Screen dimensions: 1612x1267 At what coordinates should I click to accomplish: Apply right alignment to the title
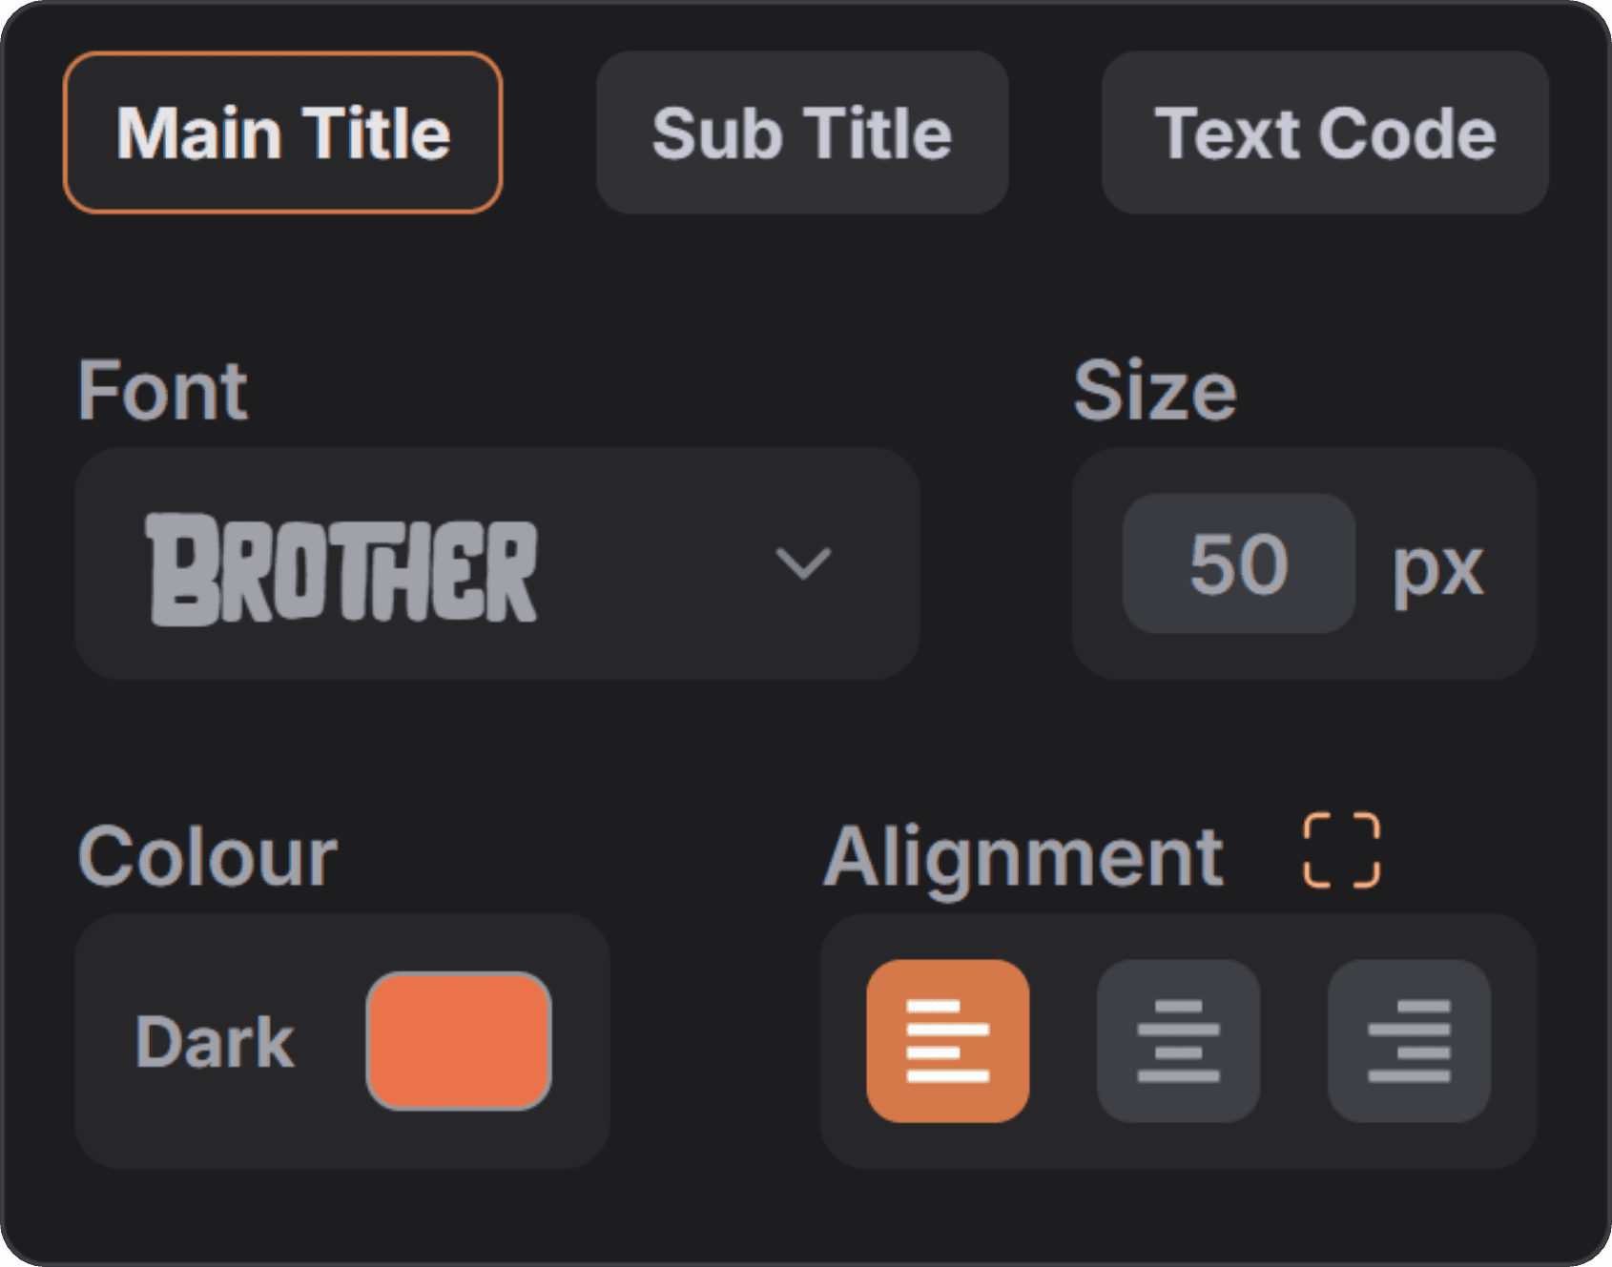1411,1039
